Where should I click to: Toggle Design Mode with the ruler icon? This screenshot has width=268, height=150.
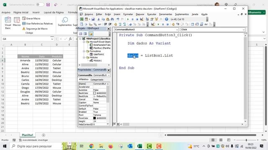tap(142, 19)
